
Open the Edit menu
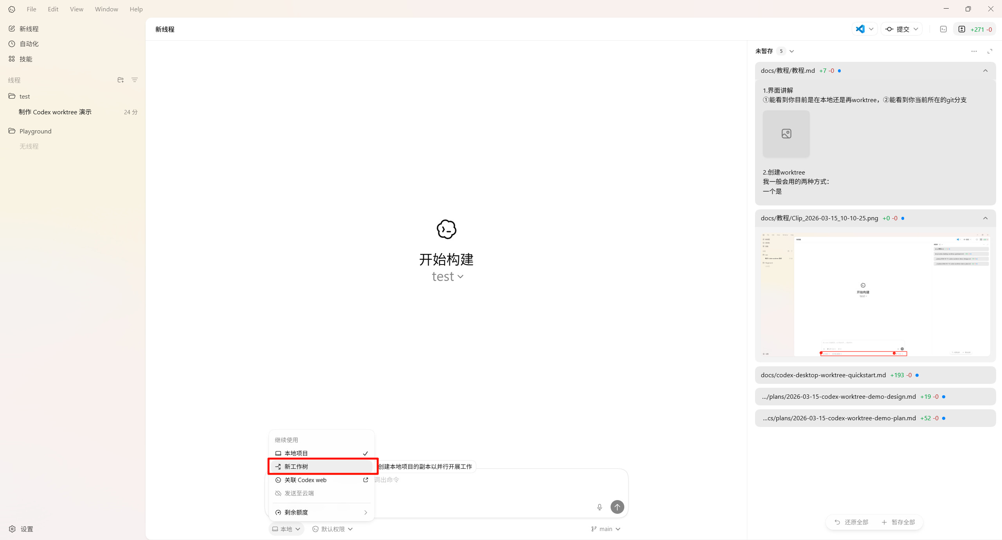pyautogui.click(x=53, y=9)
